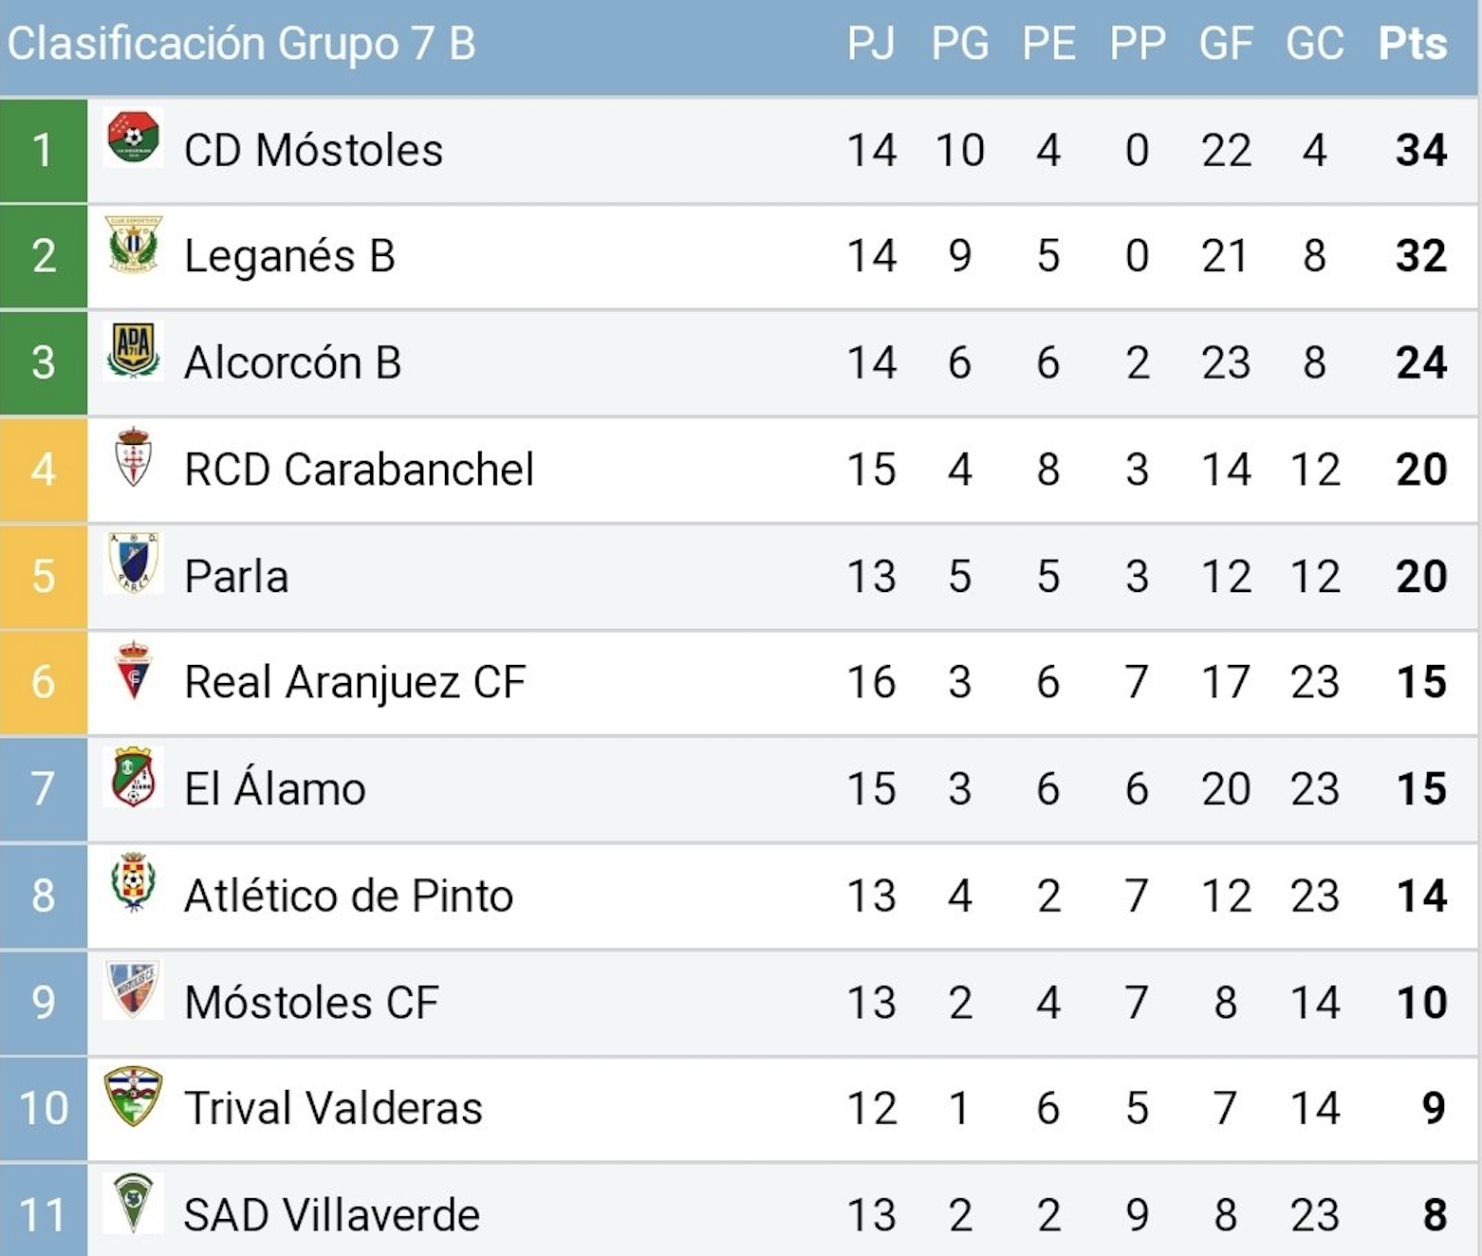Click the CD Móstoles team crest
The image size is (1482, 1256).
tap(133, 138)
